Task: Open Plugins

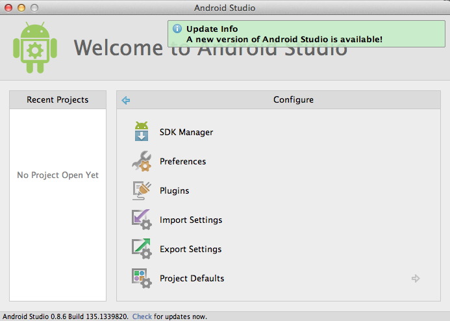Action: tap(174, 190)
